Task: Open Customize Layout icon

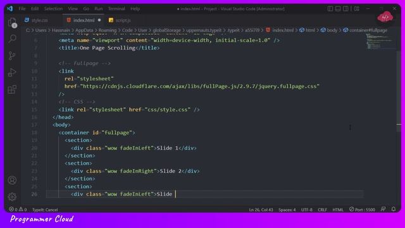Action: [357, 8]
